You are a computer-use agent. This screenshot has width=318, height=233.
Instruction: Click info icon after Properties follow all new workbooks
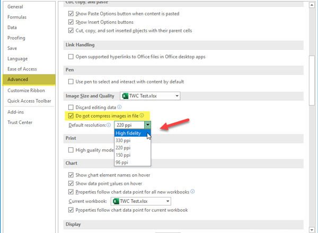(192, 191)
